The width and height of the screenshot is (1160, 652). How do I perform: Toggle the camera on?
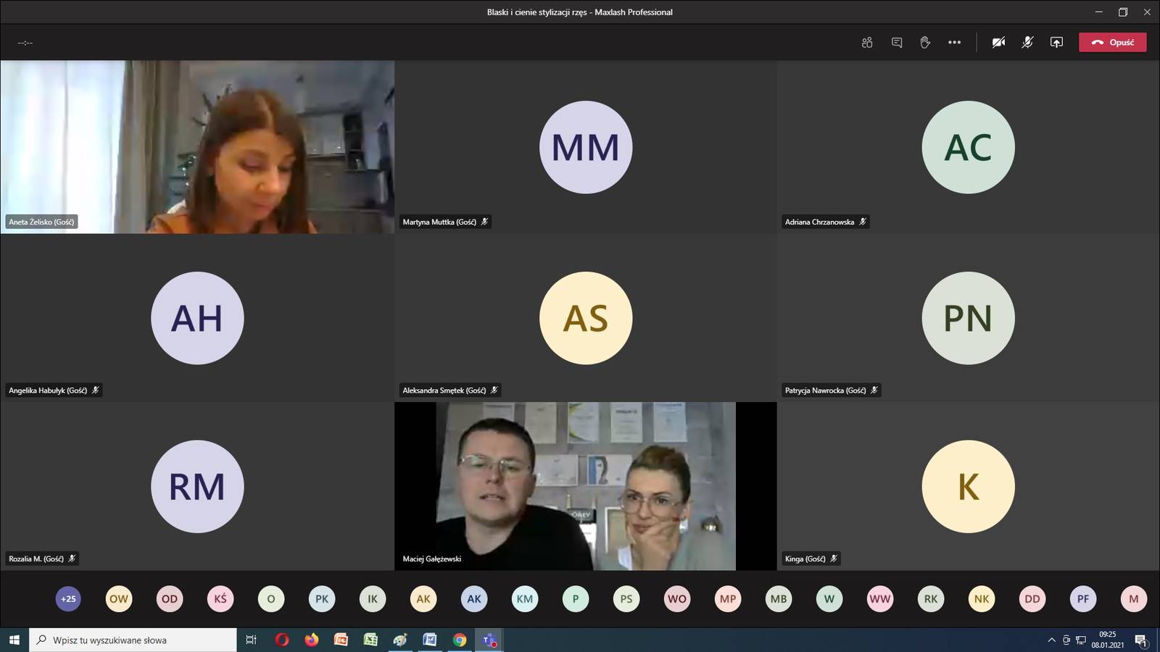coord(998,43)
